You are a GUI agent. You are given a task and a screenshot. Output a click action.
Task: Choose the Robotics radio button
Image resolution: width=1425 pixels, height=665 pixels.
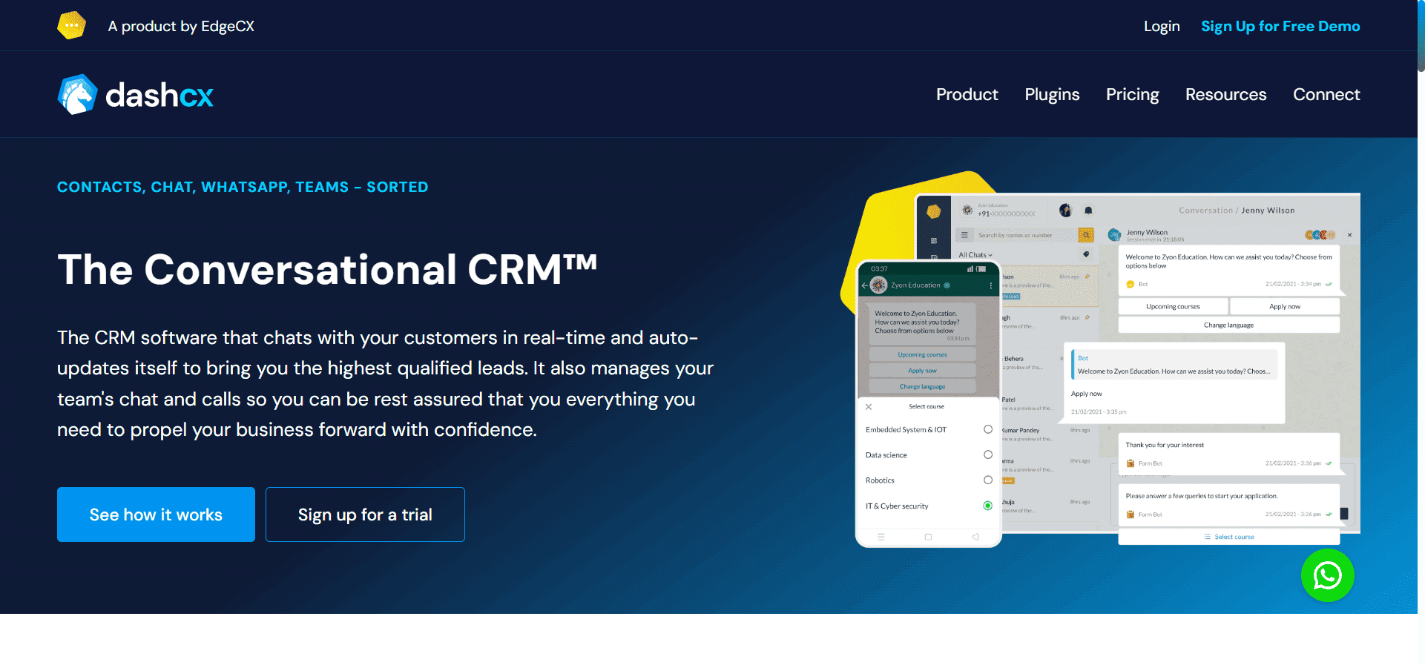(x=987, y=480)
